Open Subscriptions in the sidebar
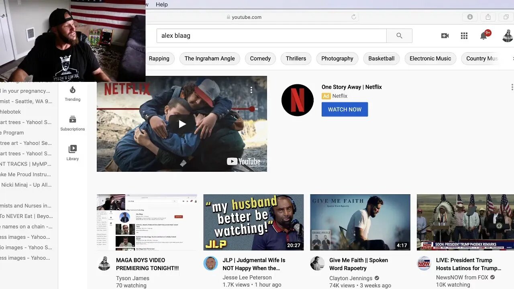Viewport: 514px width, 289px height. [73, 123]
